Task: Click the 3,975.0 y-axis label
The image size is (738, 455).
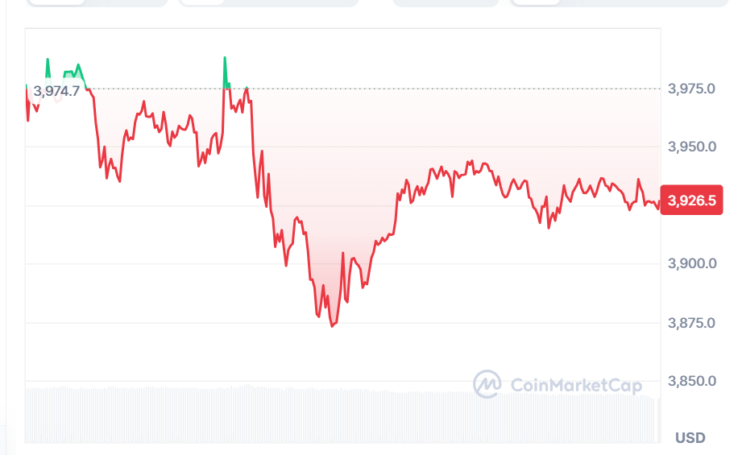Action: (x=692, y=89)
